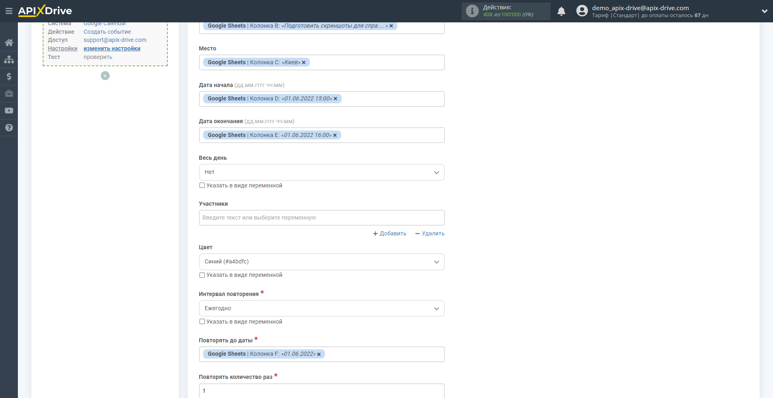The image size is (773, 398).
Task: Click the Добавить participant link
Action: (390, 233)
